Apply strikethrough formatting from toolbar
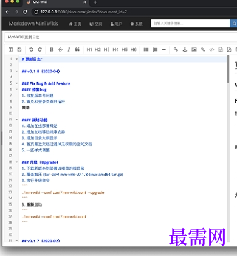 coord(60,50)
